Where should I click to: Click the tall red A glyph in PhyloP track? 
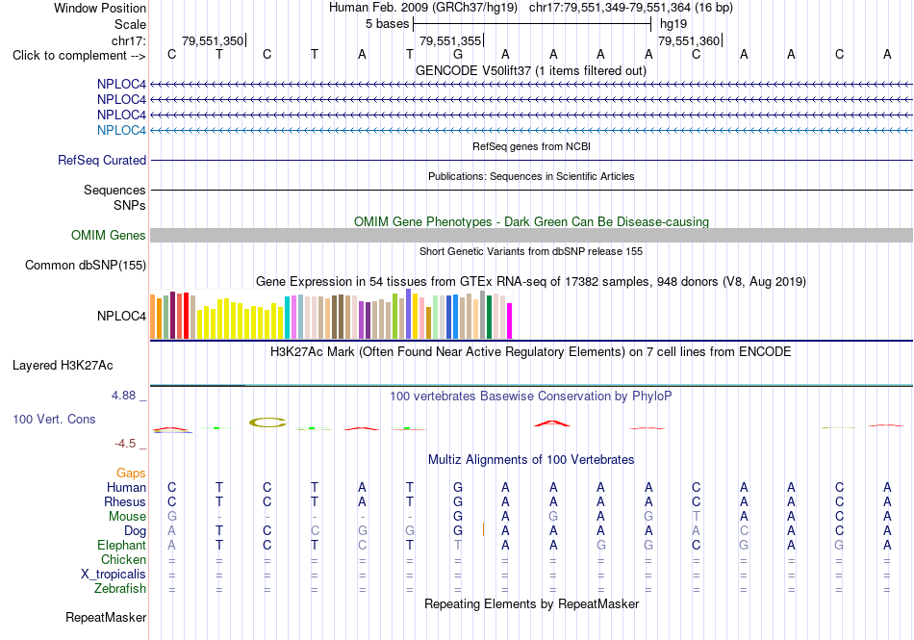click(x=552, y=423)
